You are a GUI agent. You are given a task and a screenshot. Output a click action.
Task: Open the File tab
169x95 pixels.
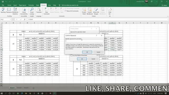click(x=3, y=5)
